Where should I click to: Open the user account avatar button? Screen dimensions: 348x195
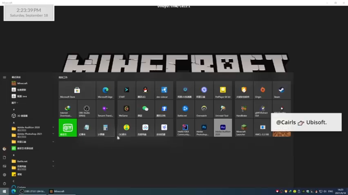click(x=4, y=149)
